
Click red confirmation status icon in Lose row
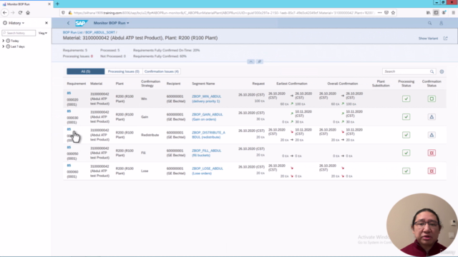432,171
